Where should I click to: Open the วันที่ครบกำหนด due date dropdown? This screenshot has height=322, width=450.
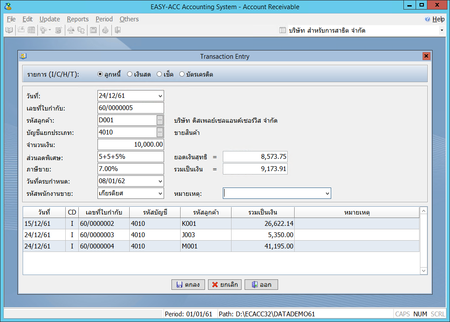coord(160,181)
